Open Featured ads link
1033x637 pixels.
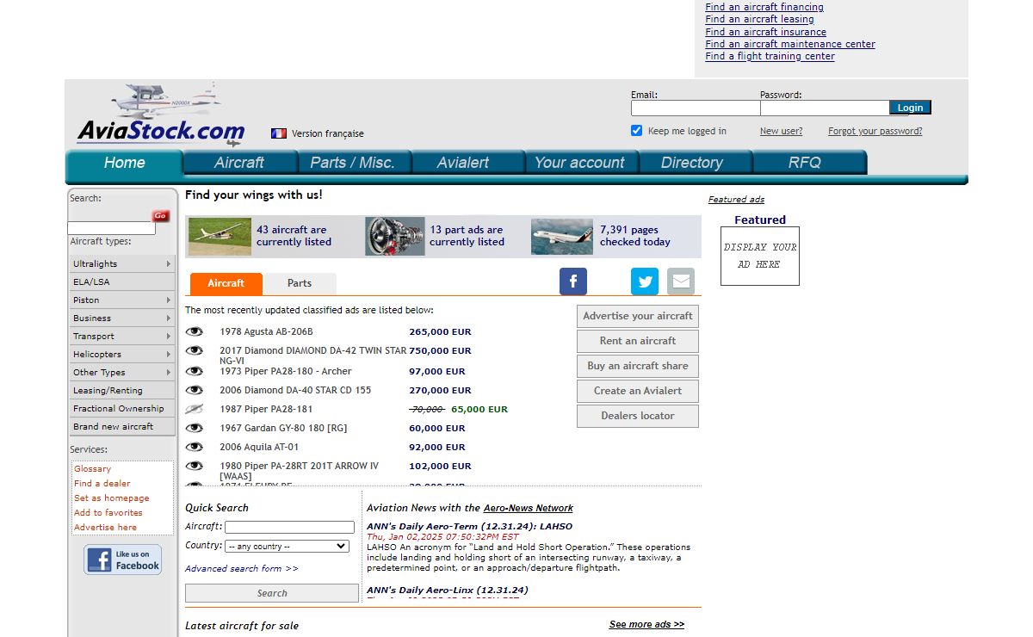(x=736, y=200)
